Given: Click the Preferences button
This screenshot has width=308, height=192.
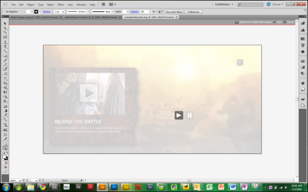Looking at the screenshot, I should pos(194,12).
